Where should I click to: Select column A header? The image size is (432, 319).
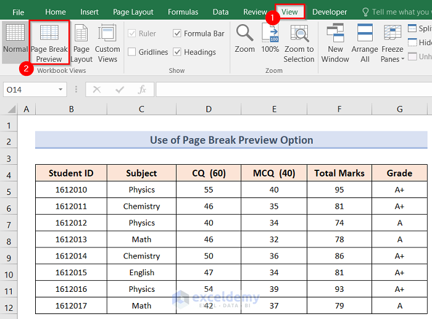pos(27,109)
